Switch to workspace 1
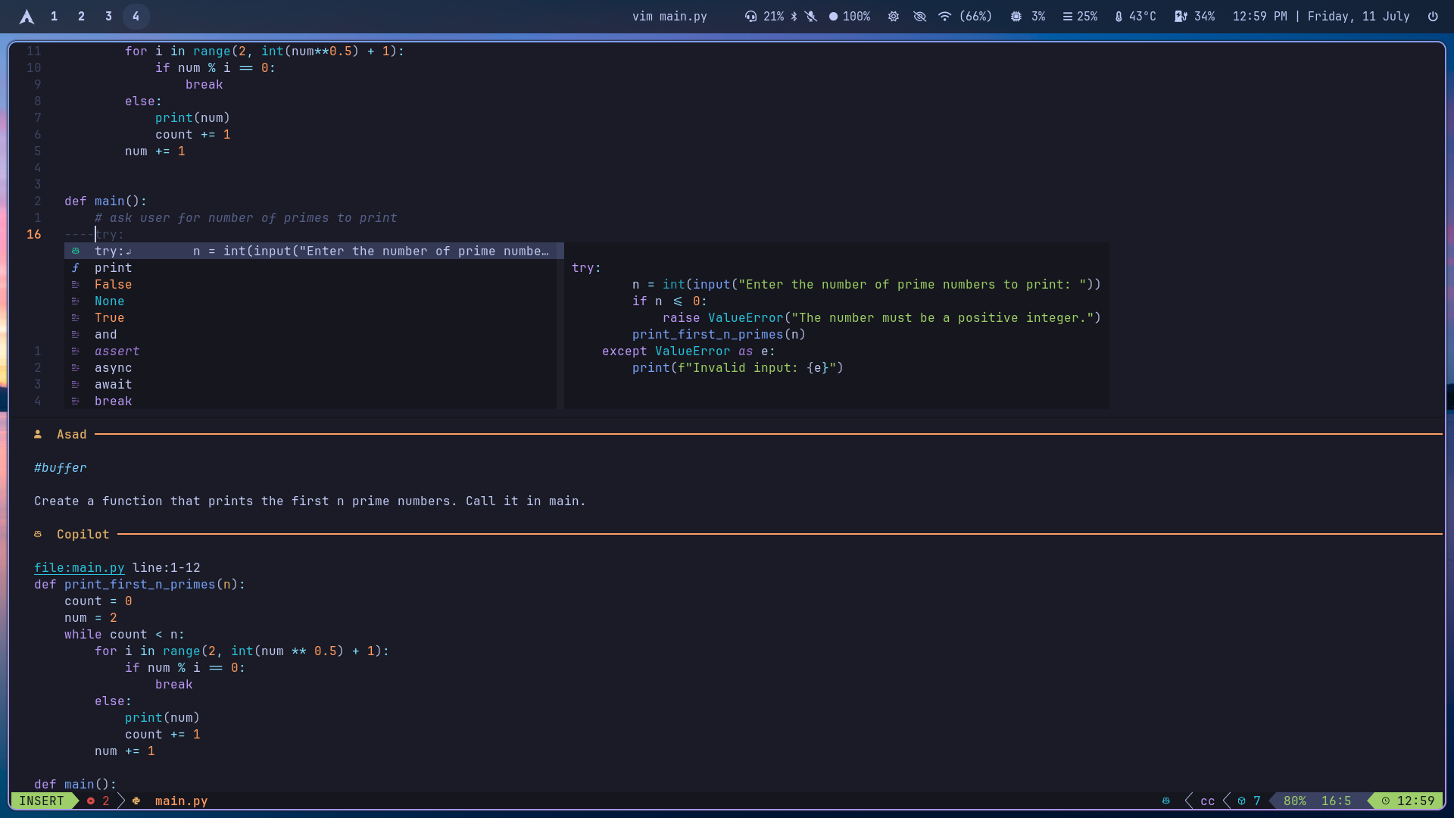This screenshot has width=1454, height=818. tap(54, 16)
